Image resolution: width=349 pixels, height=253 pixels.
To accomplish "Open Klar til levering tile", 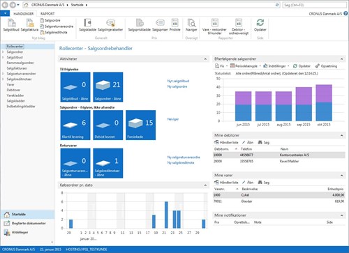I will pyautogui.click(x=75, y=125).
